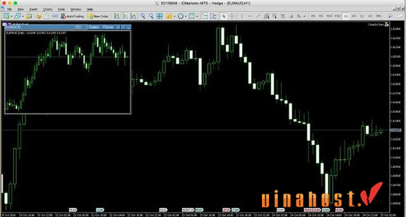Viewport: 406px width, 217px height.
Task: Toggle chart Auto Scroll
Action: click(x=205, y=16)
